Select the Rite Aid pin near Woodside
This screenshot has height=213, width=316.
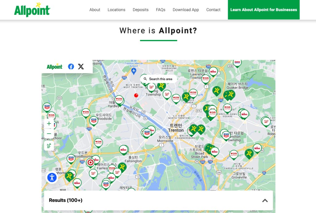(x=94, y=121)
